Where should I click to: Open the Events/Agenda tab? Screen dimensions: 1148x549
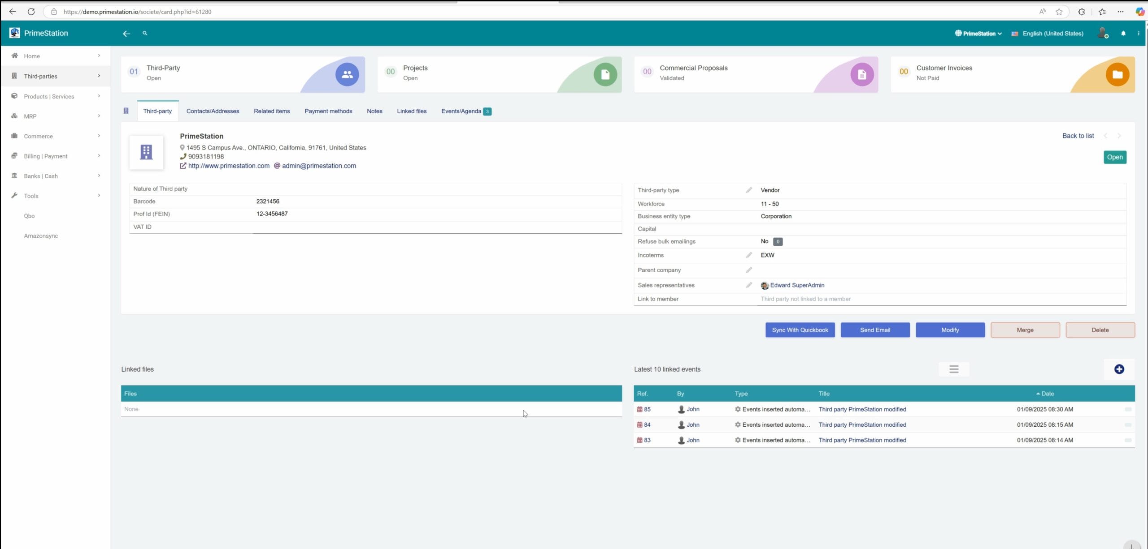pyautogui.click(x=462, y=111)
